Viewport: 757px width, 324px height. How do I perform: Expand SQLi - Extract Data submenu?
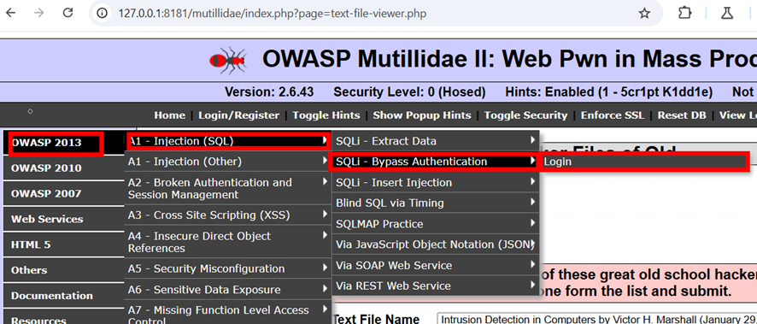point(436,141)
